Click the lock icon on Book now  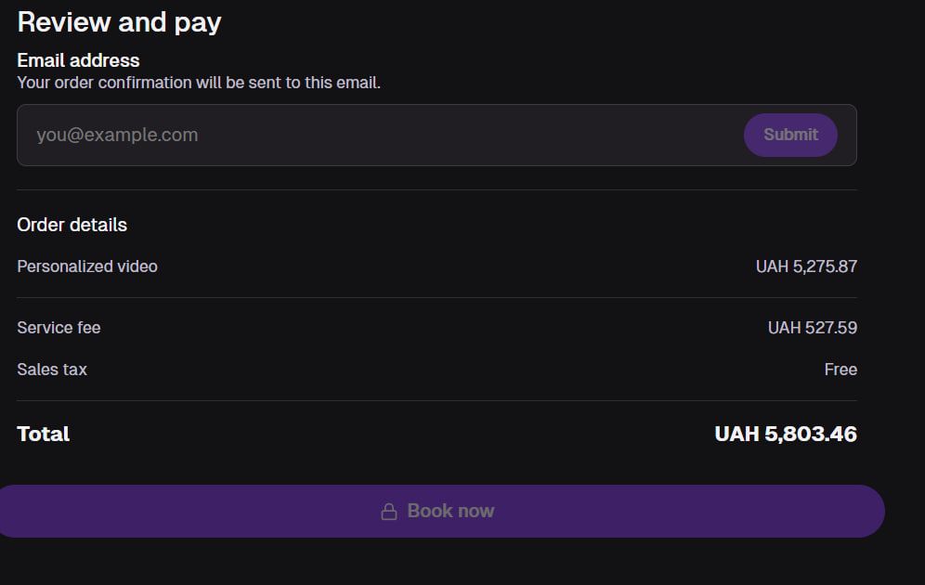click(x=389, y=512)
